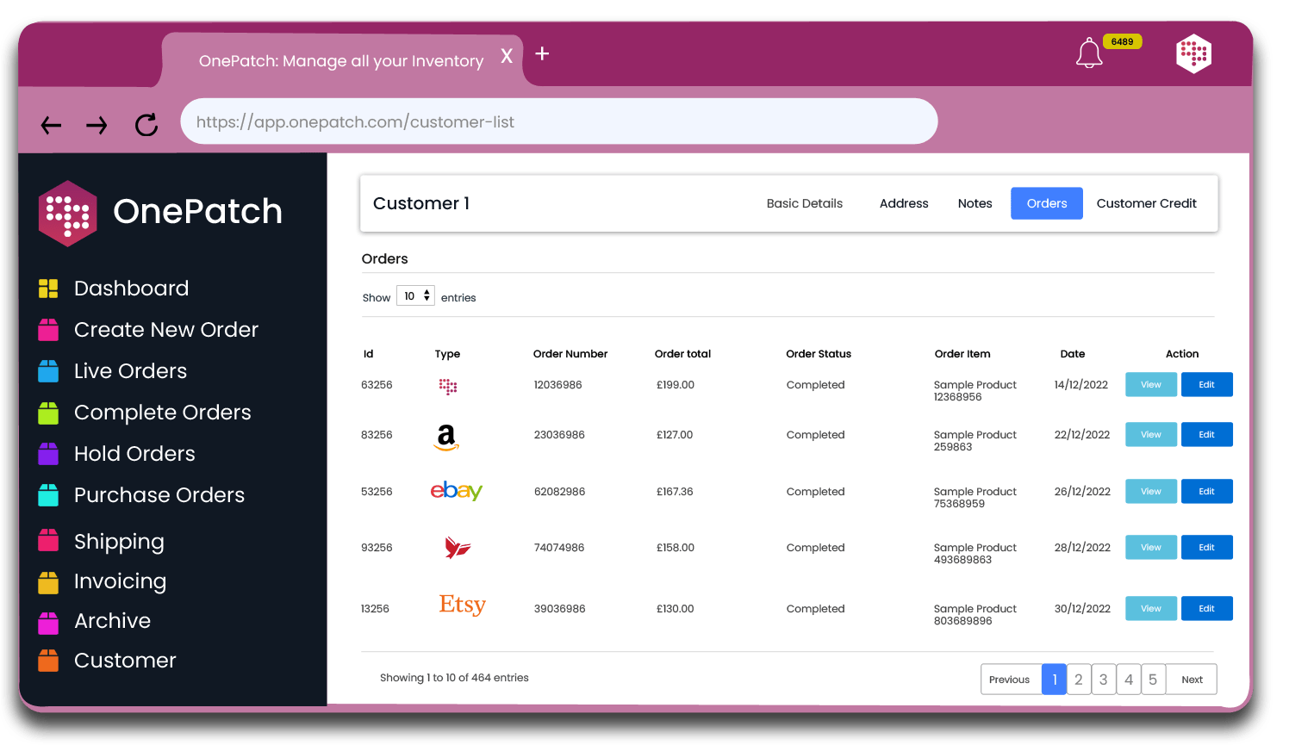Select the Amazon marketplace icon for order 23036986
This screenshot has height=745, width=1289.
coord(446,436)
